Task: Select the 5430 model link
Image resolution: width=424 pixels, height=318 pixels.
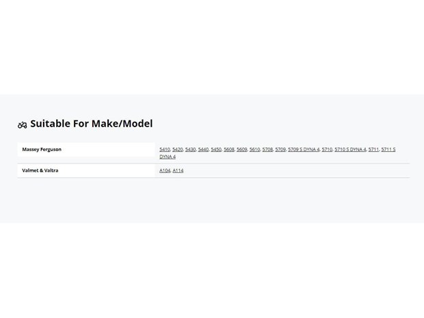Action: tap(190, 150)
